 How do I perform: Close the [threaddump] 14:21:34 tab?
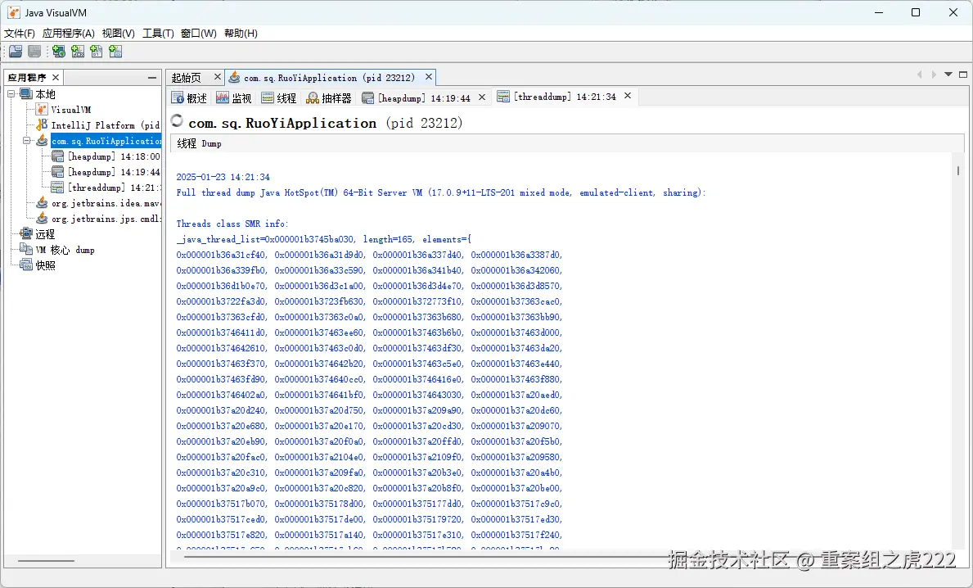[x=627, y=96]
